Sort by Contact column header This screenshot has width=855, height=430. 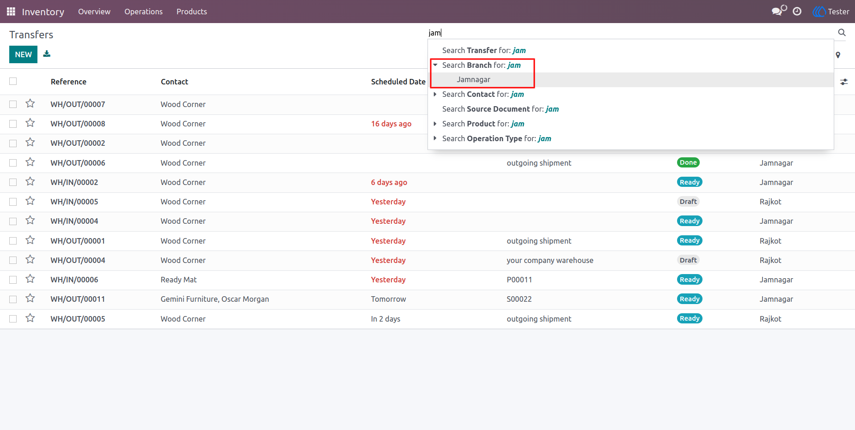[174, 82]
